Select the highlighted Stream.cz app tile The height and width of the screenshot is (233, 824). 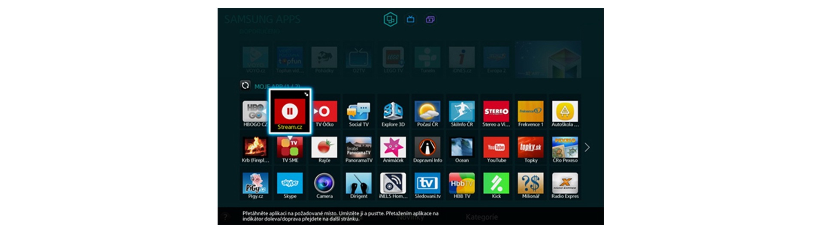290,112
